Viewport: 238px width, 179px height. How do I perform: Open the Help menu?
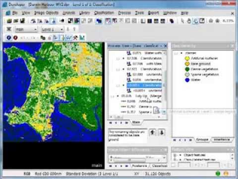(184, 13)
